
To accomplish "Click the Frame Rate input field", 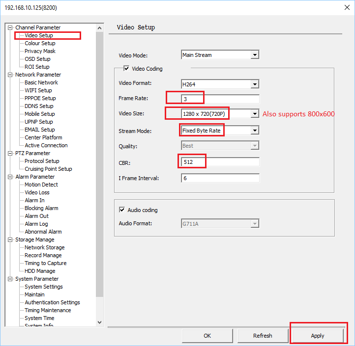I will click(x=220, y=99).
